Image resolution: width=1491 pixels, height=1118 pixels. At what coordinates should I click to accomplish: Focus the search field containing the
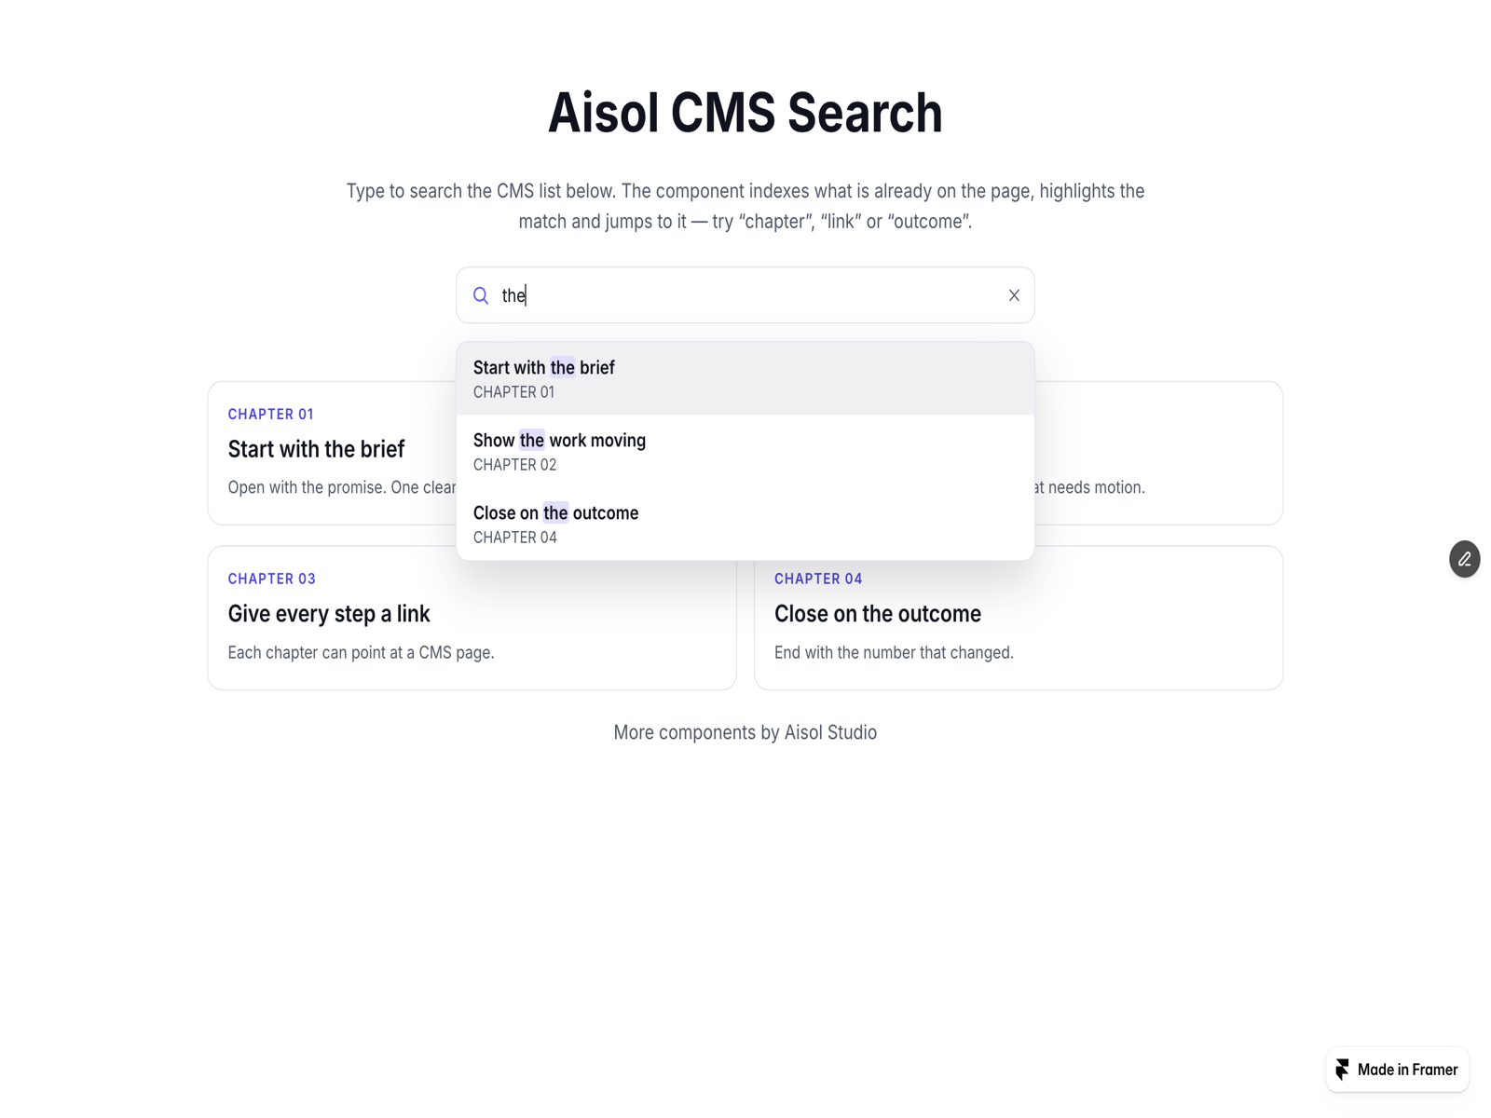[x=745, y=295]
